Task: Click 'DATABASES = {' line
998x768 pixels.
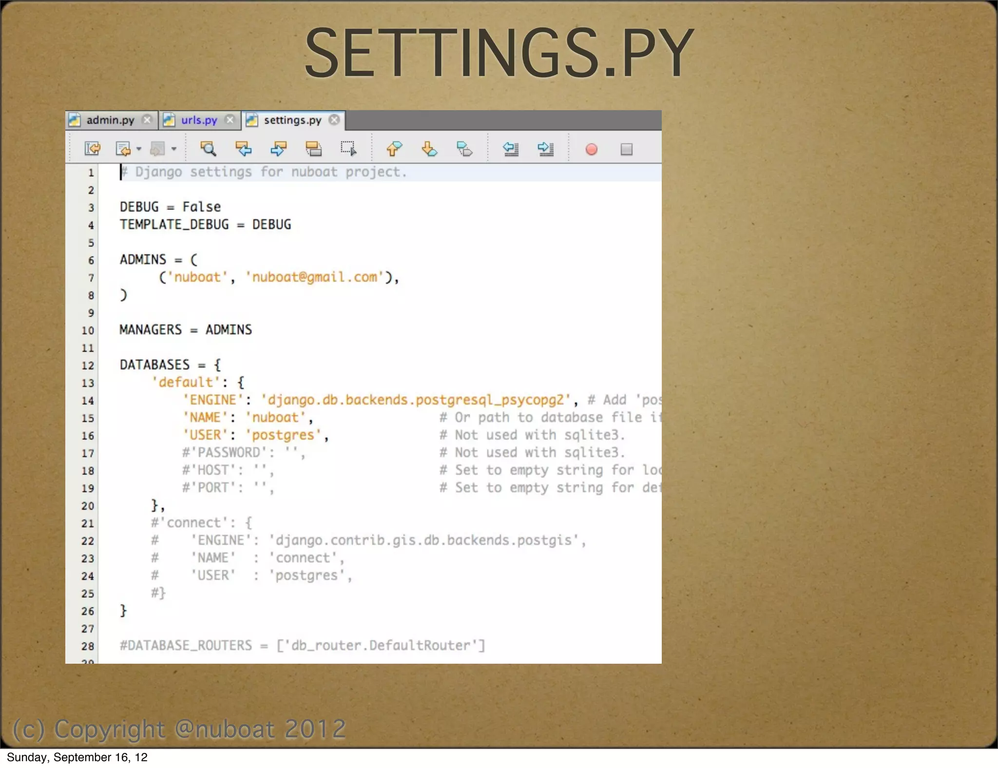Action: [170, 365]
